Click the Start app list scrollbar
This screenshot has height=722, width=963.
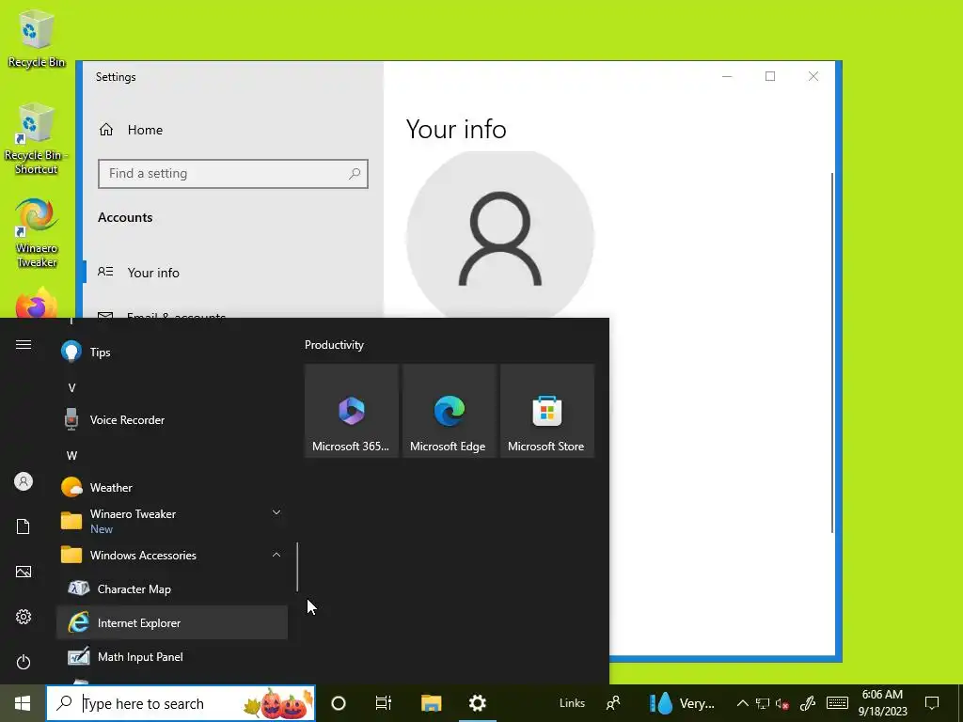point(297,567)
